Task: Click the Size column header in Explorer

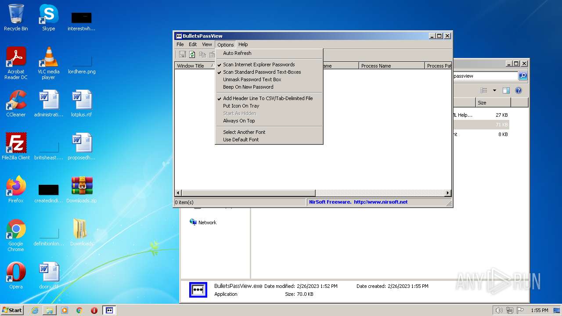Action: [x=493, y=103]
